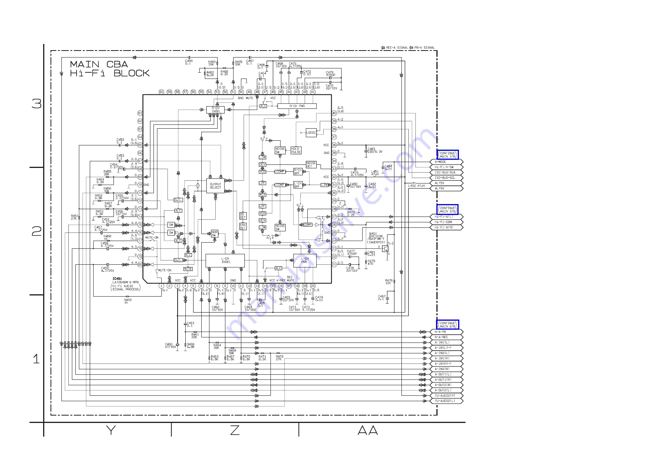This screenshot has height=463, width=661.
Task: Click the column marker Y
Action: pyautogui.click(x=111, y=430)
